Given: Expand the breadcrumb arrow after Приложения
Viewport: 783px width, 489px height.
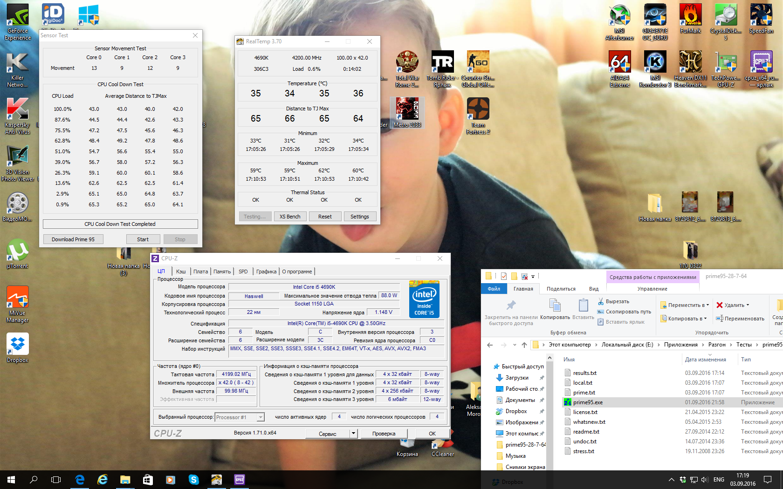Looking at the screenshot, I should 703,345.
